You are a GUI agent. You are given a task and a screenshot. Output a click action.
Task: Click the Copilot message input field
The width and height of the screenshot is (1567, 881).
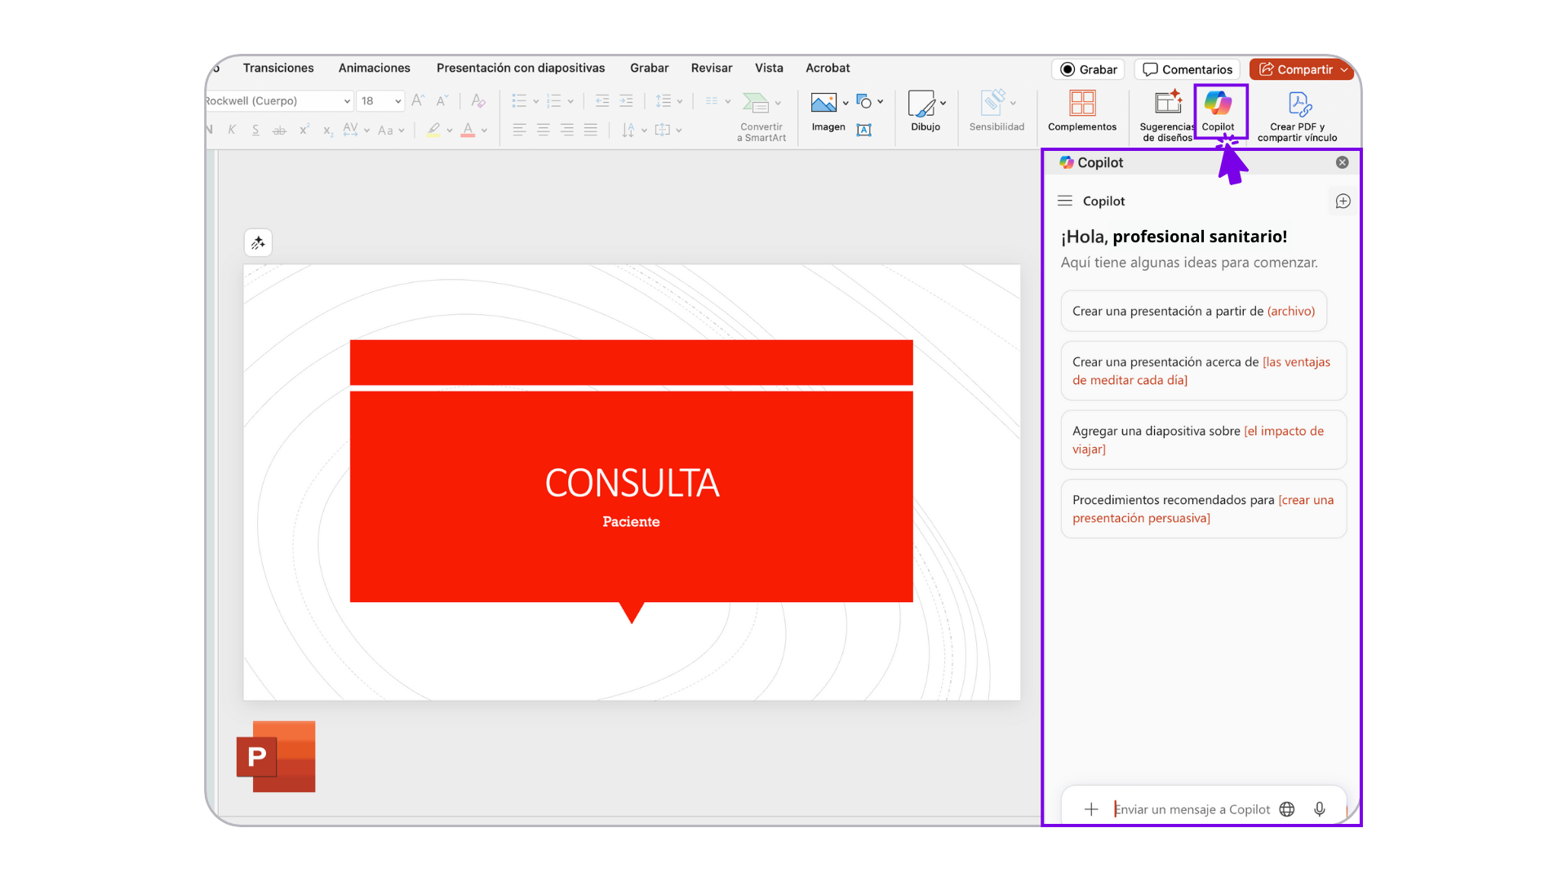[x=1192, y=809]
